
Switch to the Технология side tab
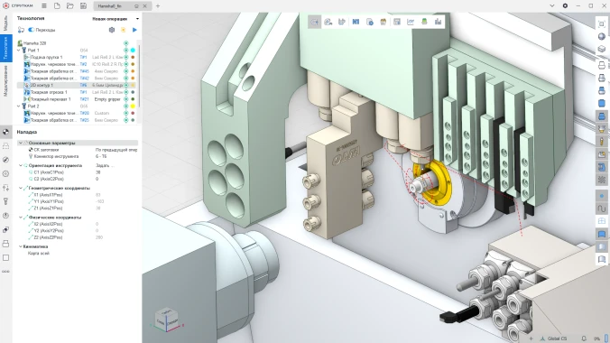pyautogui.click(x=5, y=48)
